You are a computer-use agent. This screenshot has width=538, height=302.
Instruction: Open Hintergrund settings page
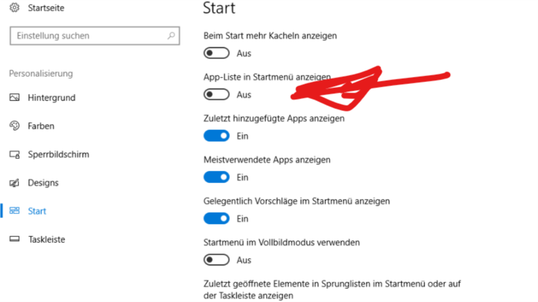(51, 98)
